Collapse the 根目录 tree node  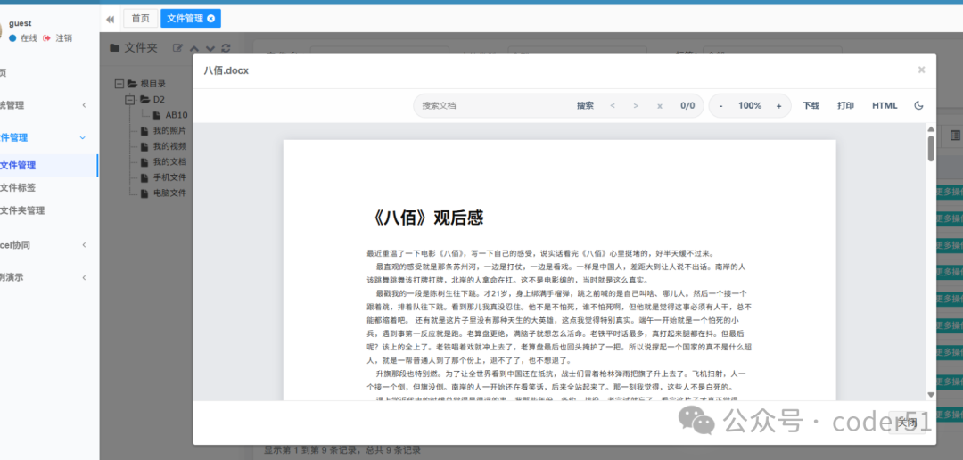[119, 84]
